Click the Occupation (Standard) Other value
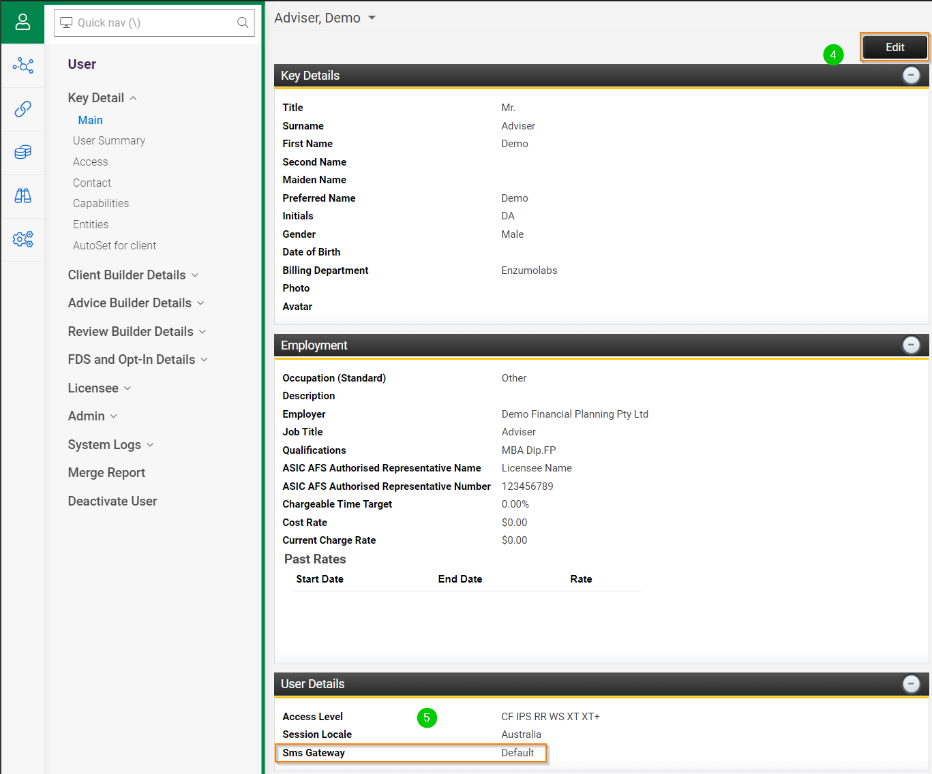 click(x=514, y=378)
